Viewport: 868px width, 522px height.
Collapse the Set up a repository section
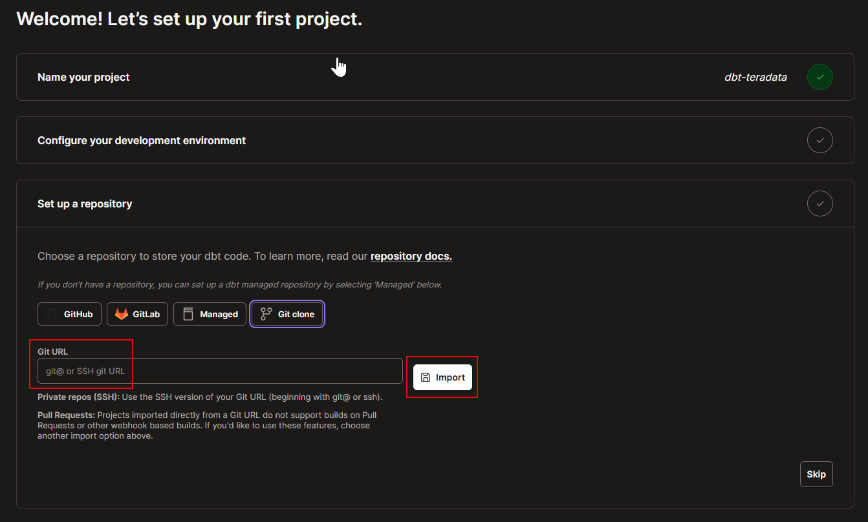pos(435,204)
